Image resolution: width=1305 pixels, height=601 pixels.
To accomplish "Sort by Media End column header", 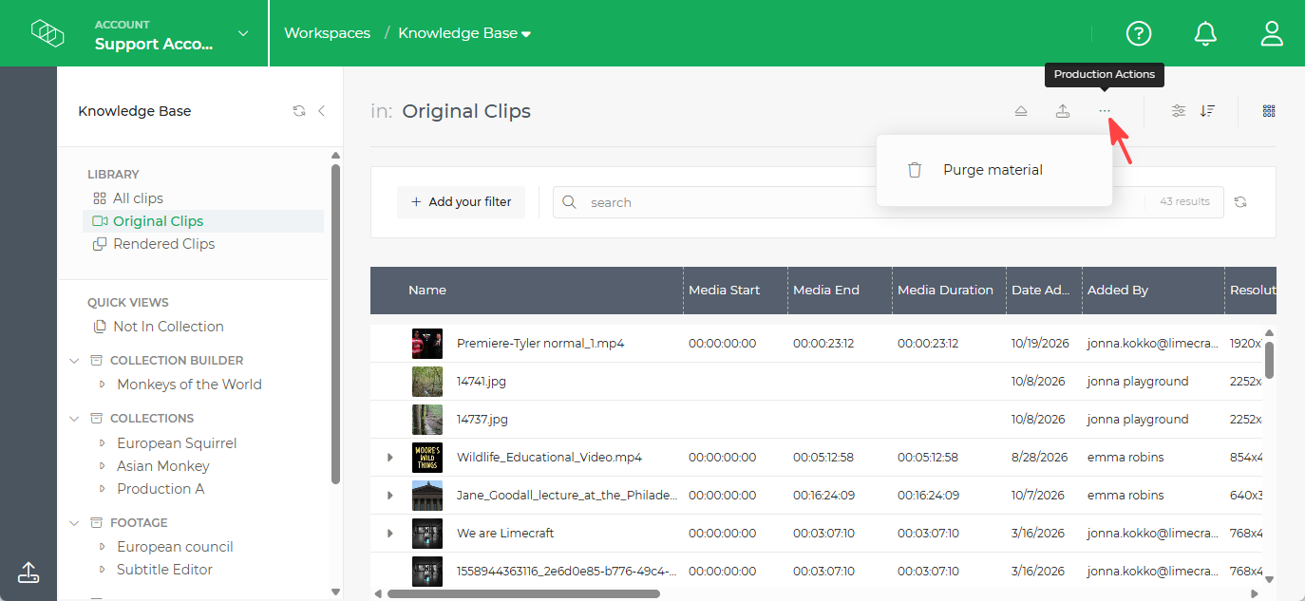I will tap(826, 291).
